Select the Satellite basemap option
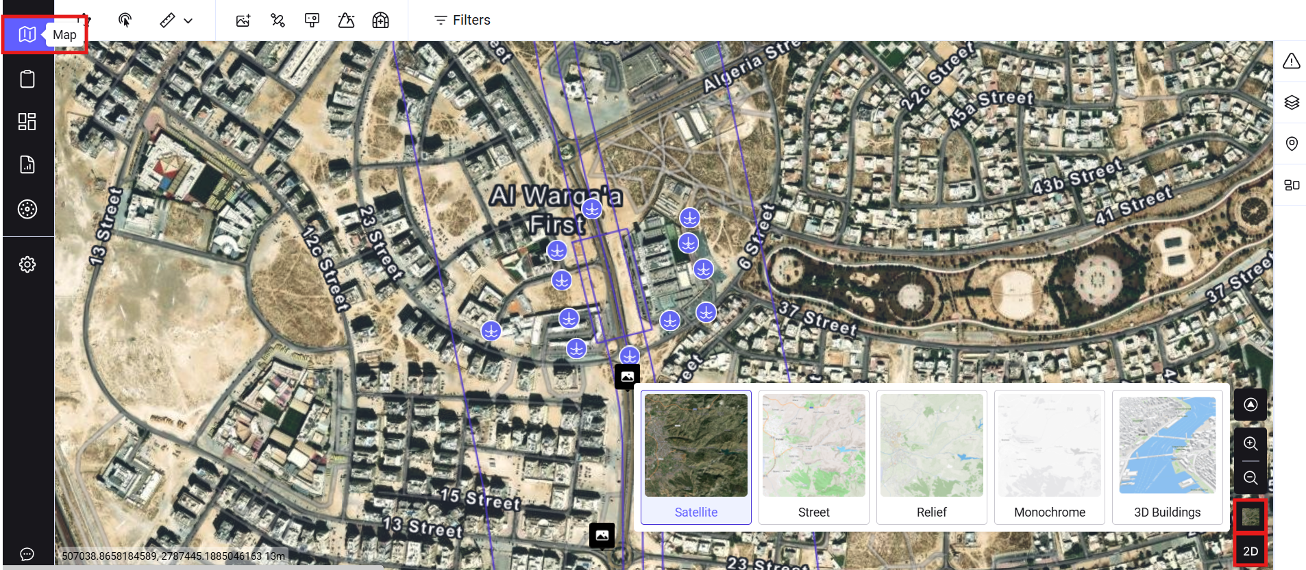The width and height of the screenshot is (1306, 570). [x=696, y=457]
